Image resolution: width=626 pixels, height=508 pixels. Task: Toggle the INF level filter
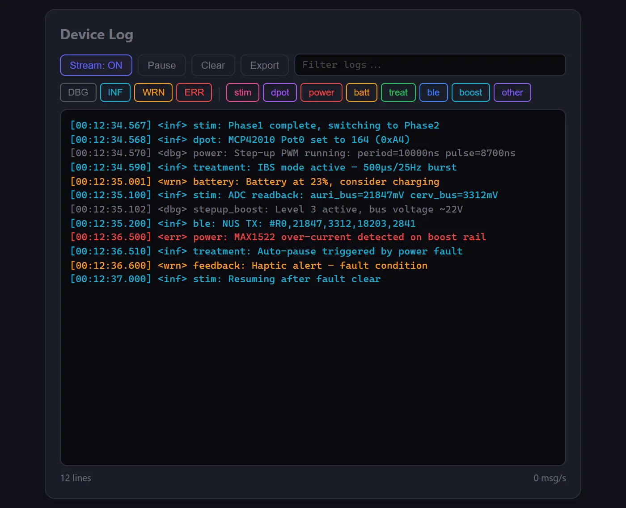coord(115,92)
